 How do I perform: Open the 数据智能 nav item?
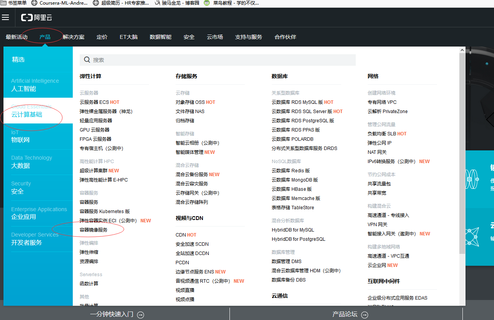[x=161, y=37]
